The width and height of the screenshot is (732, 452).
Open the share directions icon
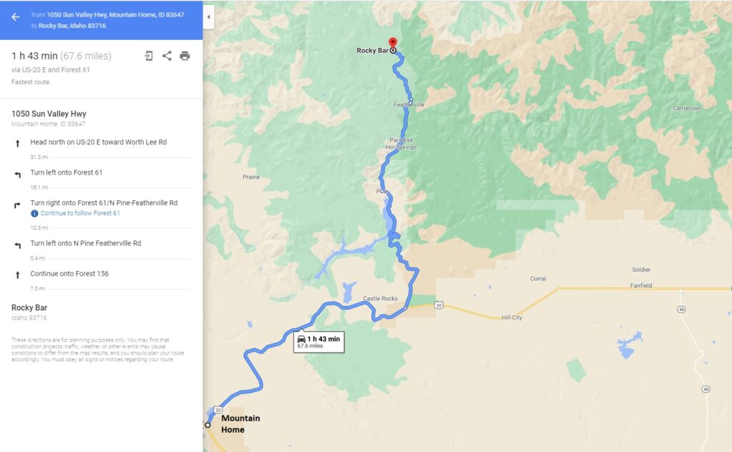coord(167,56)
